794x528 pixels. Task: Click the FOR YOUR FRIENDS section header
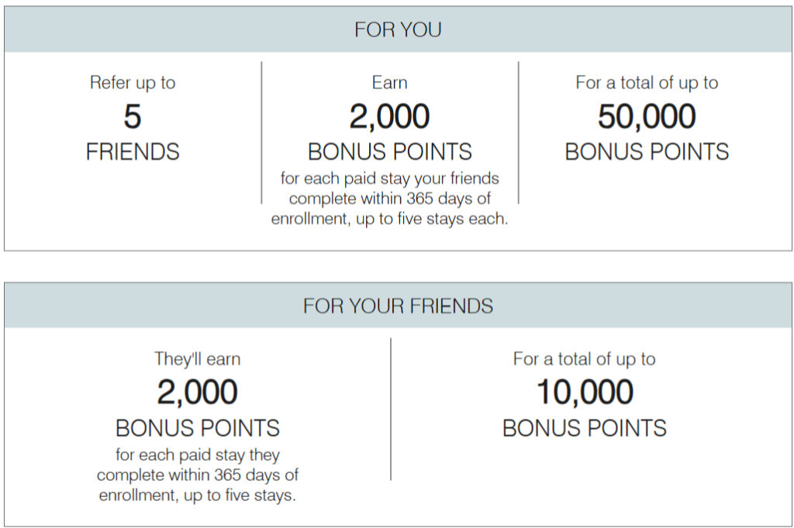point(397,305)
